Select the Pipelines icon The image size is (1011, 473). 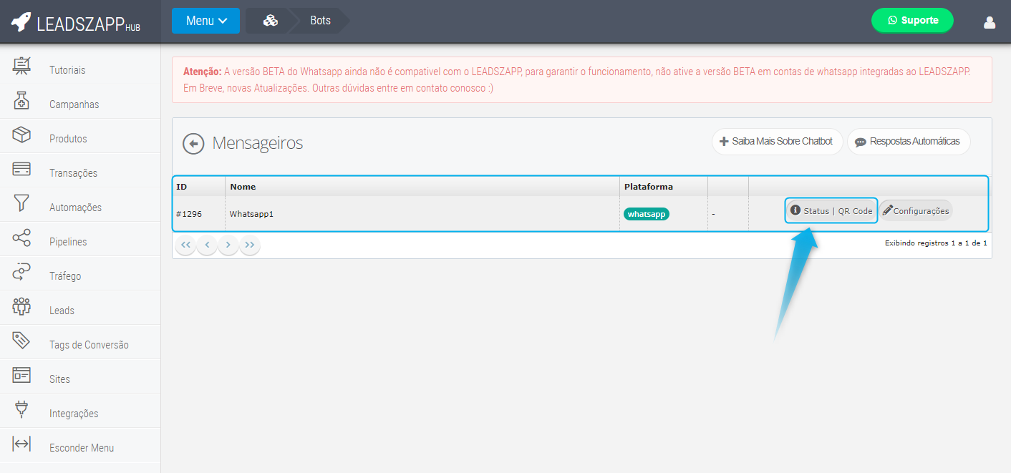pos(21,241)
